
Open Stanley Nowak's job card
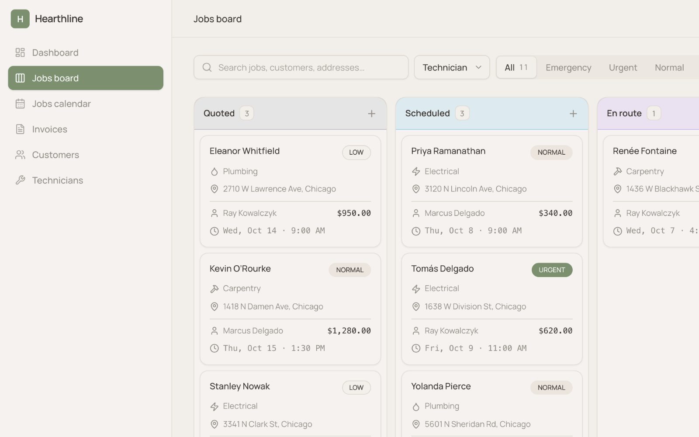(x=291, y=404)
